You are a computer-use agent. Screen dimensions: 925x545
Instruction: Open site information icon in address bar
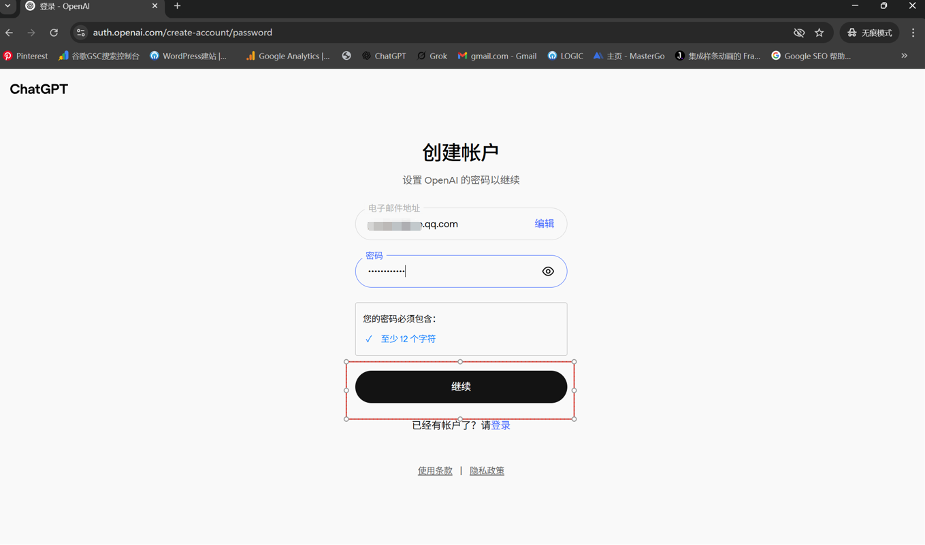81,33
